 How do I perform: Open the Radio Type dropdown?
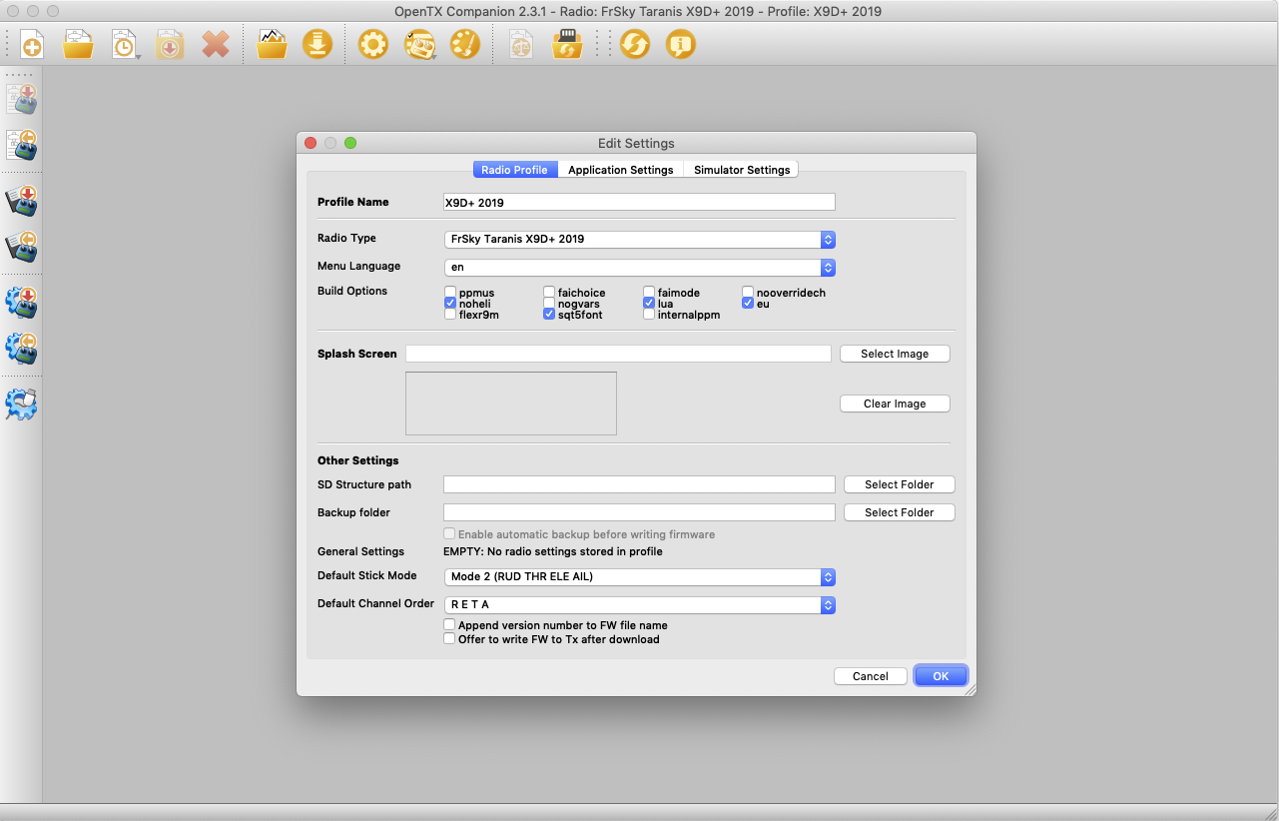coord(639,240)
